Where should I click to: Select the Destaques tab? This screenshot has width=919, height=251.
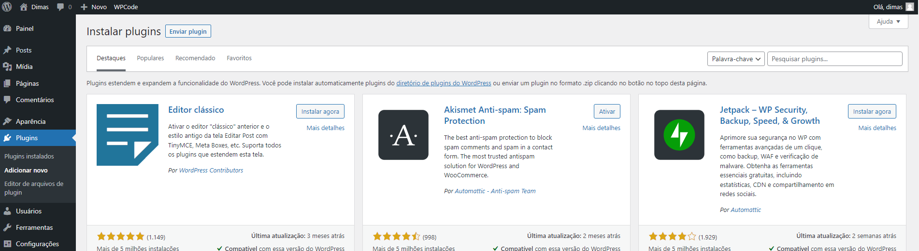(111, 58)
